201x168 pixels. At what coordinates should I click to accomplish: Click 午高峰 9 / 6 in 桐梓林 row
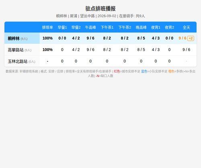click(x=90, y=38)
